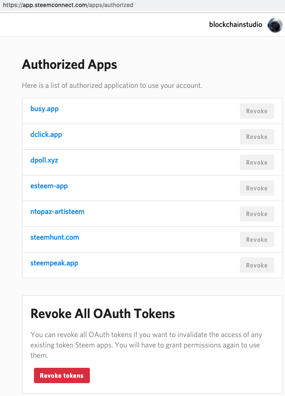Revoke access for dpoll.xyz

[x=257, y=163]
